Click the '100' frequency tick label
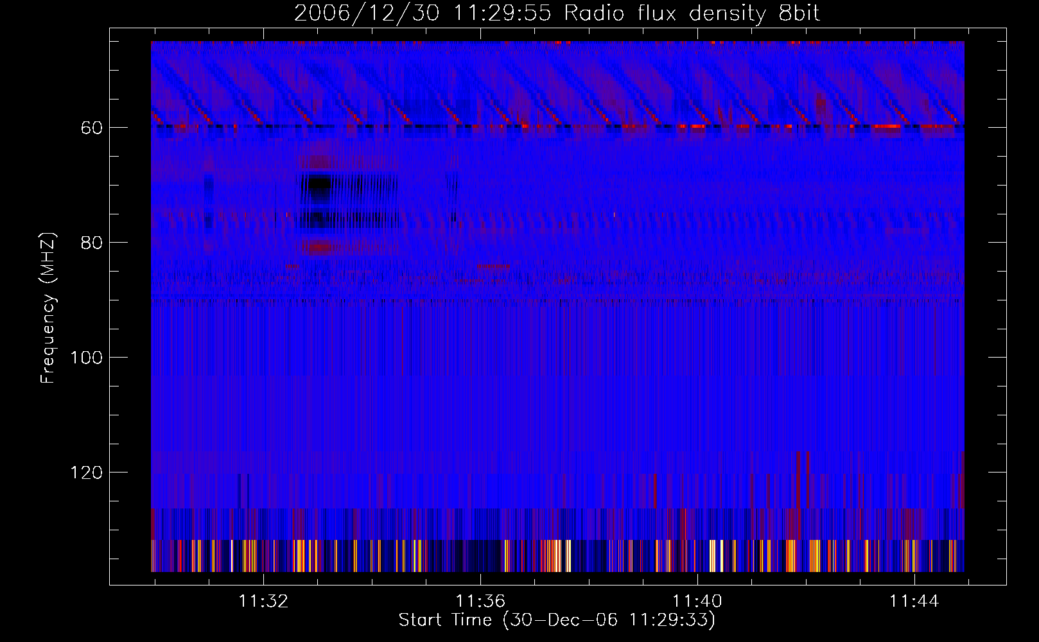The image size is (1039, 642). click(86, 358)
